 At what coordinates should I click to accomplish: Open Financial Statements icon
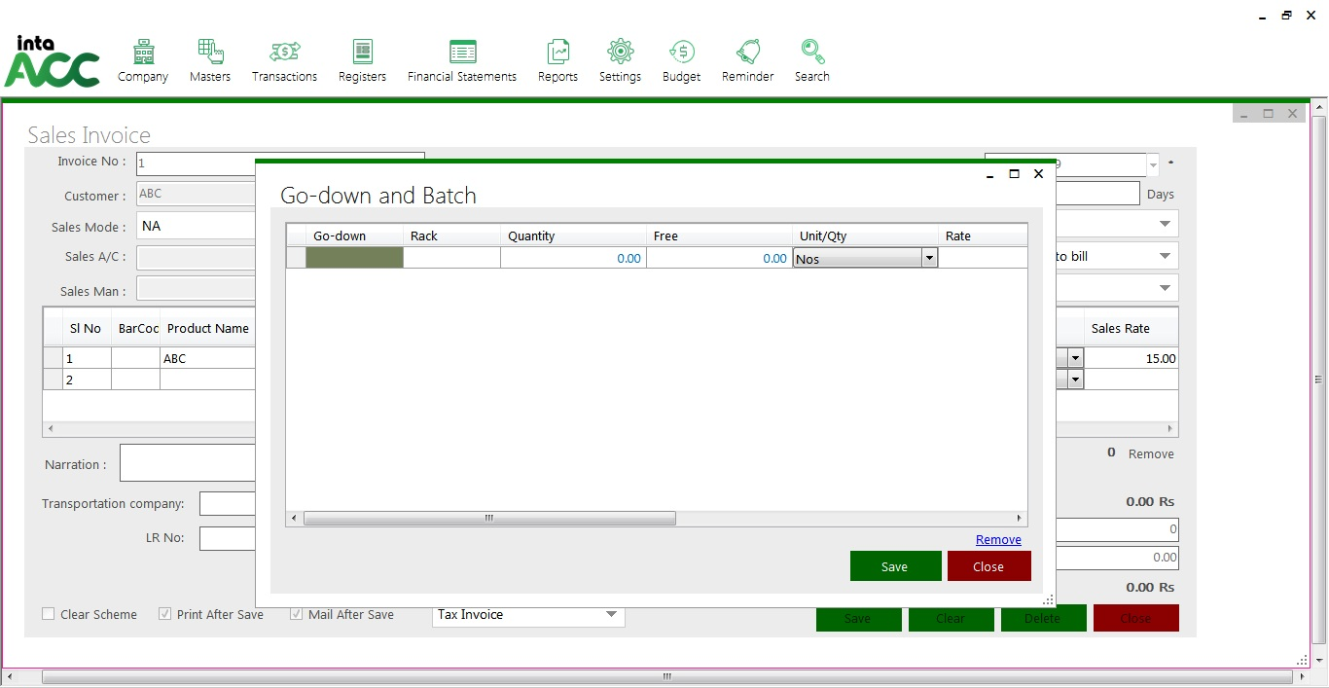[x=462, y=53]
